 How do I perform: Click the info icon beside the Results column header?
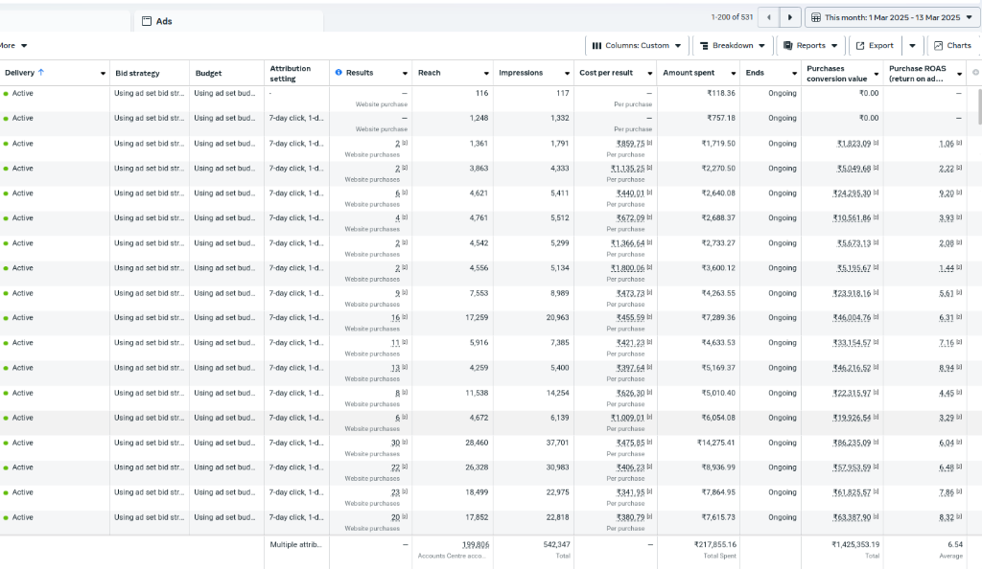coord(337,71)
